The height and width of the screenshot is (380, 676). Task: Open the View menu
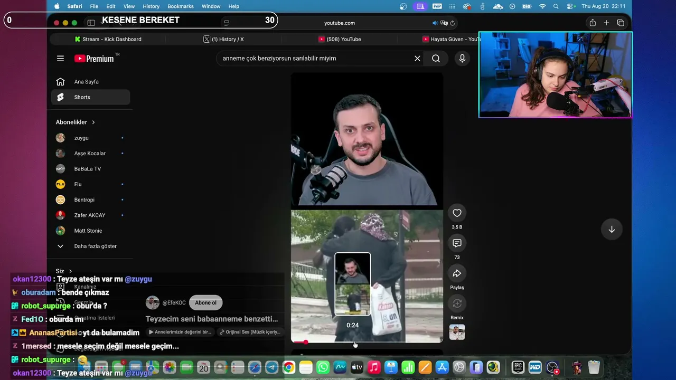[x=129, y=6]
